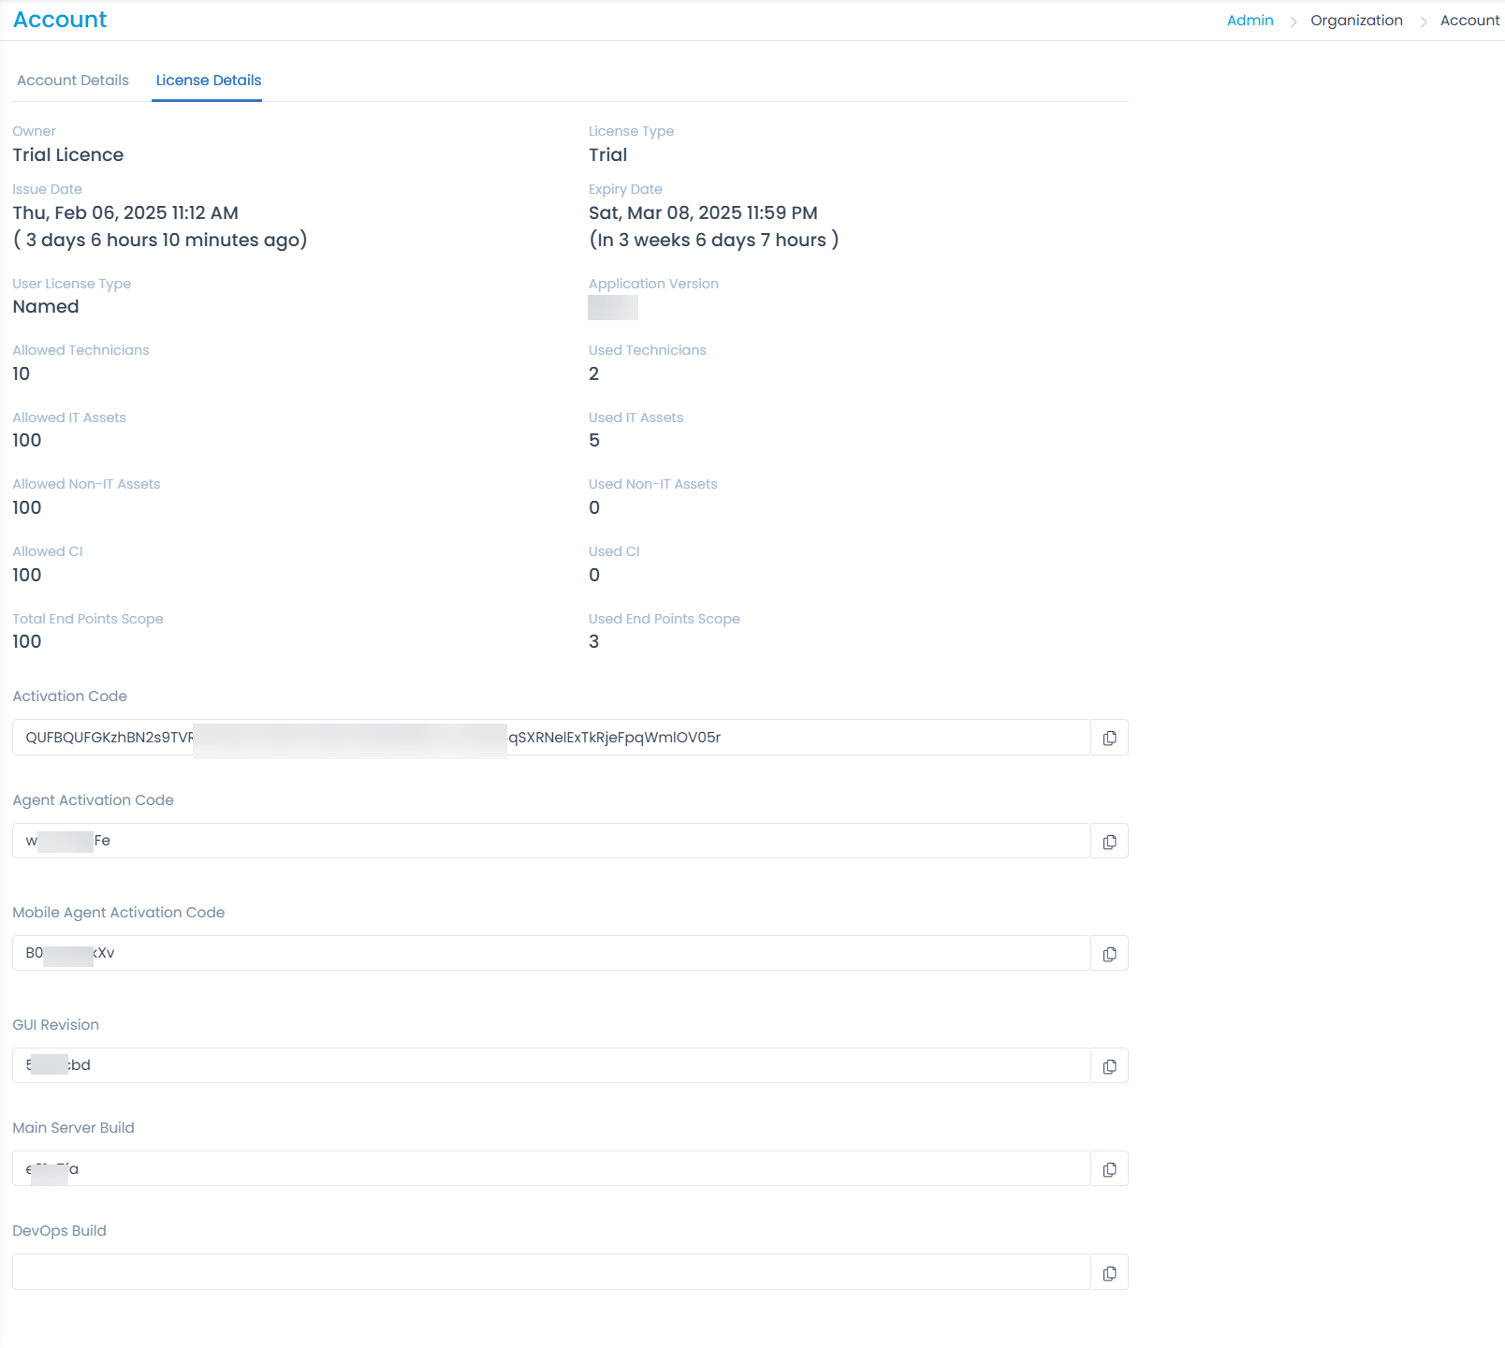The width and height of the screenshot is (1505, 1348).
Task: Click the Used IT Assets value 5
Action: point(594,440)
